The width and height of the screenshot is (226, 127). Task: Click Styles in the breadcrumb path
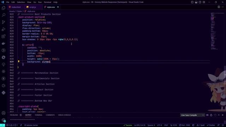[19, 11]
